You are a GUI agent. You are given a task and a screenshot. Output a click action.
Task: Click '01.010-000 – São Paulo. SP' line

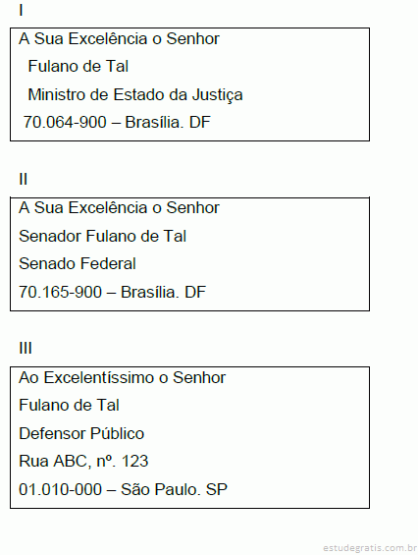123,489
